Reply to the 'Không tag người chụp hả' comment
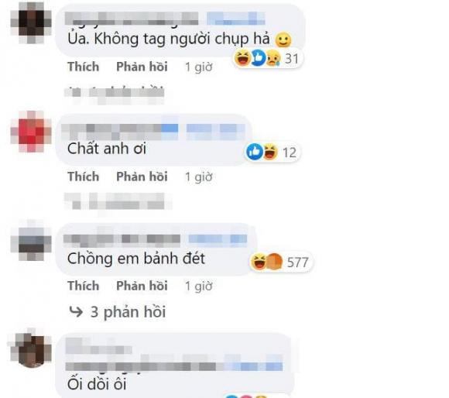 point(142,67)
